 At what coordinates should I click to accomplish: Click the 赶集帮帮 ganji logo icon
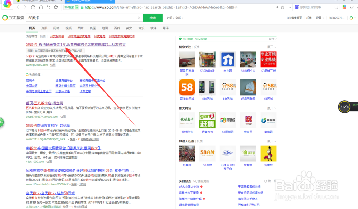207,120
